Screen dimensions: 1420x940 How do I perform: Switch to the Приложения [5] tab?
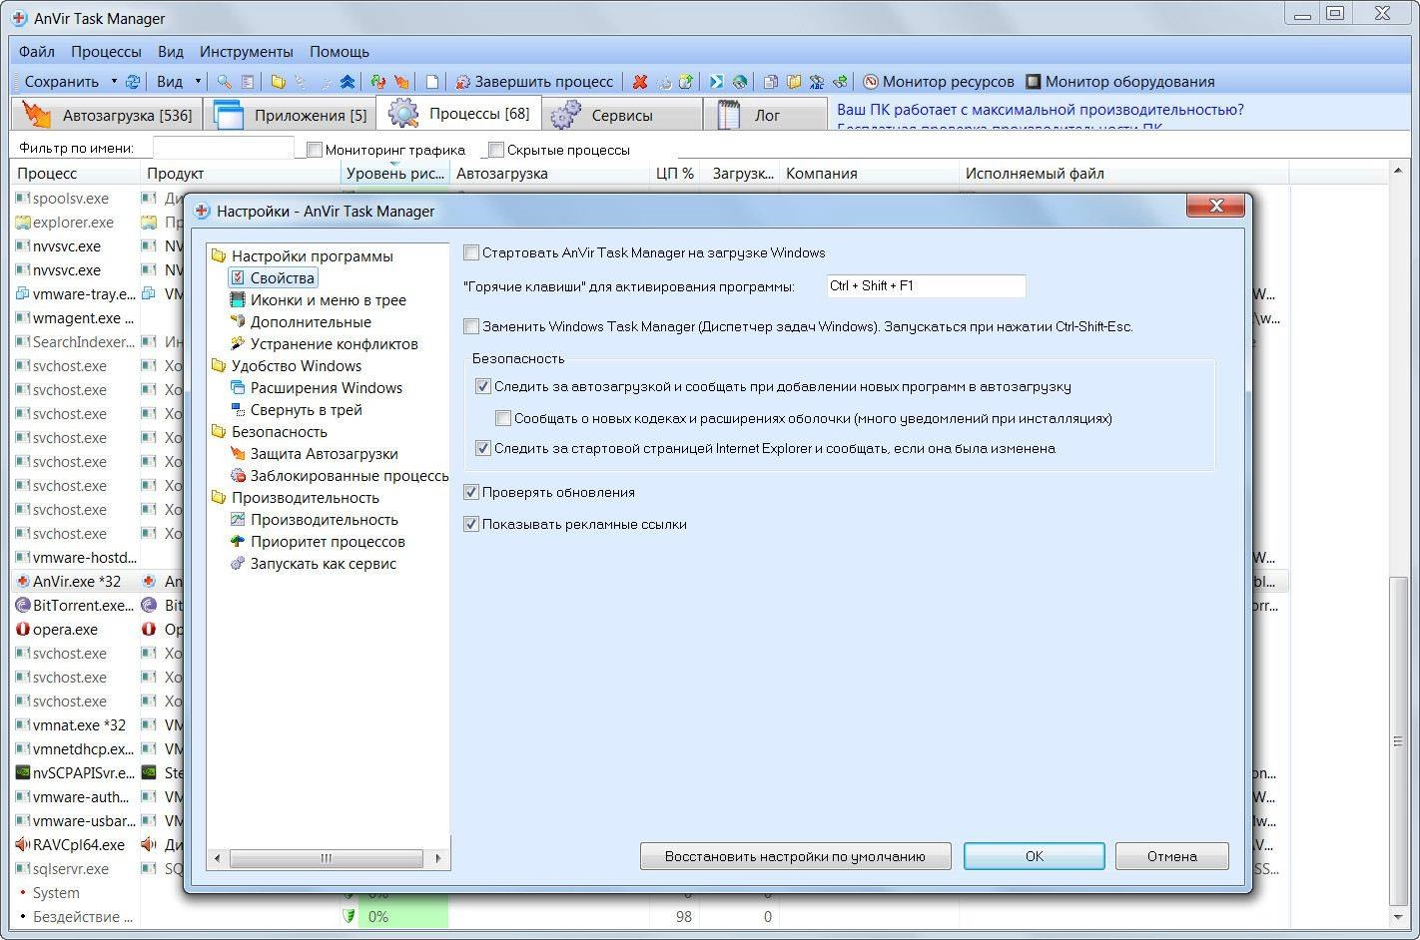pos(291,115)
